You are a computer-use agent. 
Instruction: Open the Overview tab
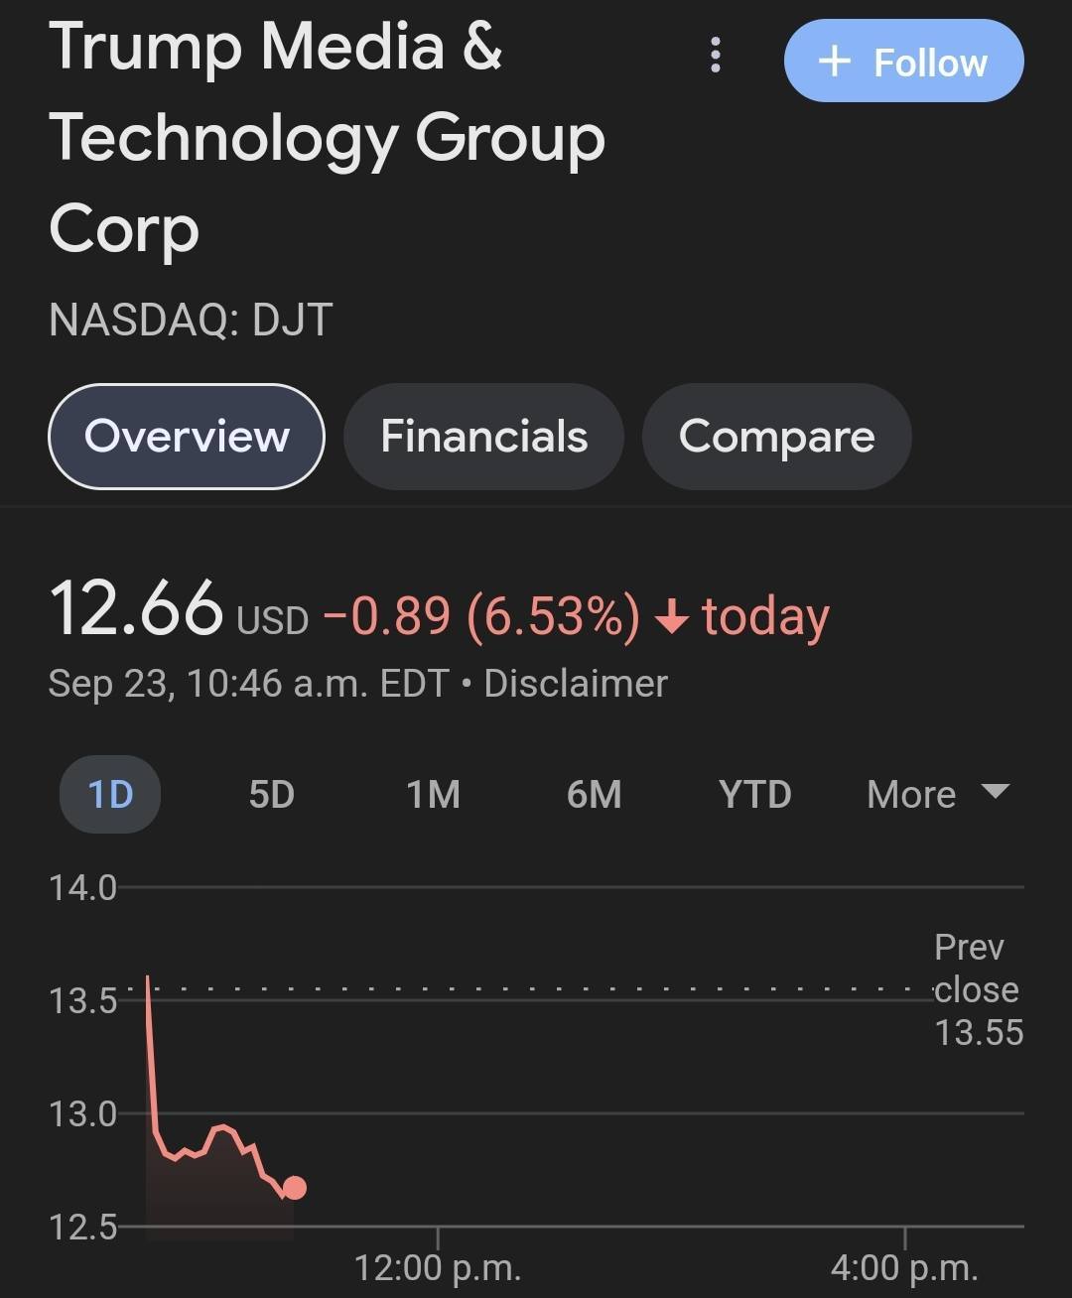point(187,437)
